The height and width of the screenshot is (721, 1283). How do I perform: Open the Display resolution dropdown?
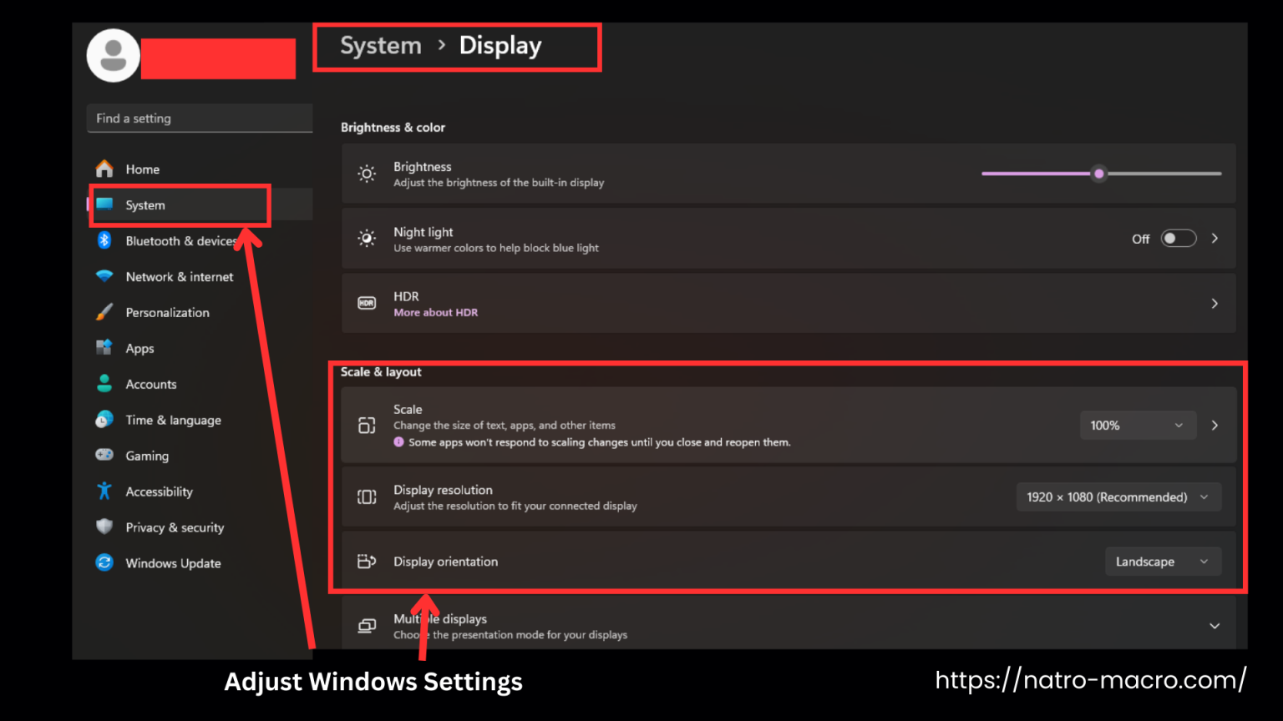point(1118,497)
